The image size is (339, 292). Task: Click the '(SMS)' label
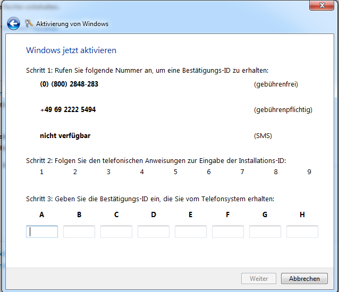point(263,136)
